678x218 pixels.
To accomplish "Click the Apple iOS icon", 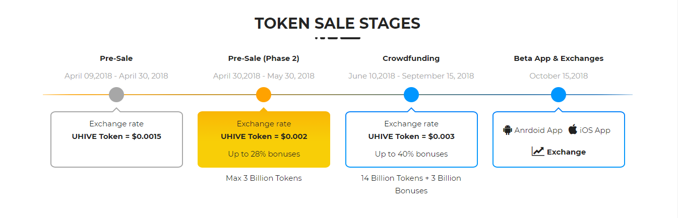I will pos(573,130).
